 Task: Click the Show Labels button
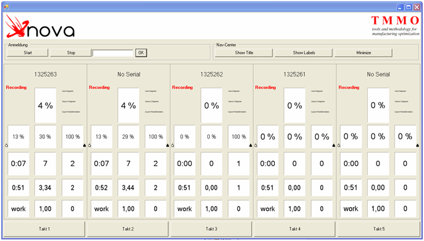point(304,53)
